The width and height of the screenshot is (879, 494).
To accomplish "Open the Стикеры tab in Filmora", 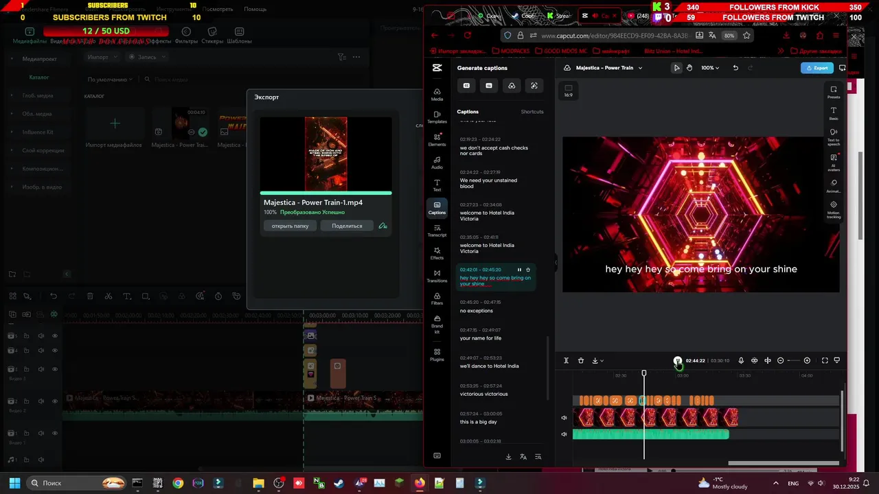I will pyautogui.click(x=213, y=36).
